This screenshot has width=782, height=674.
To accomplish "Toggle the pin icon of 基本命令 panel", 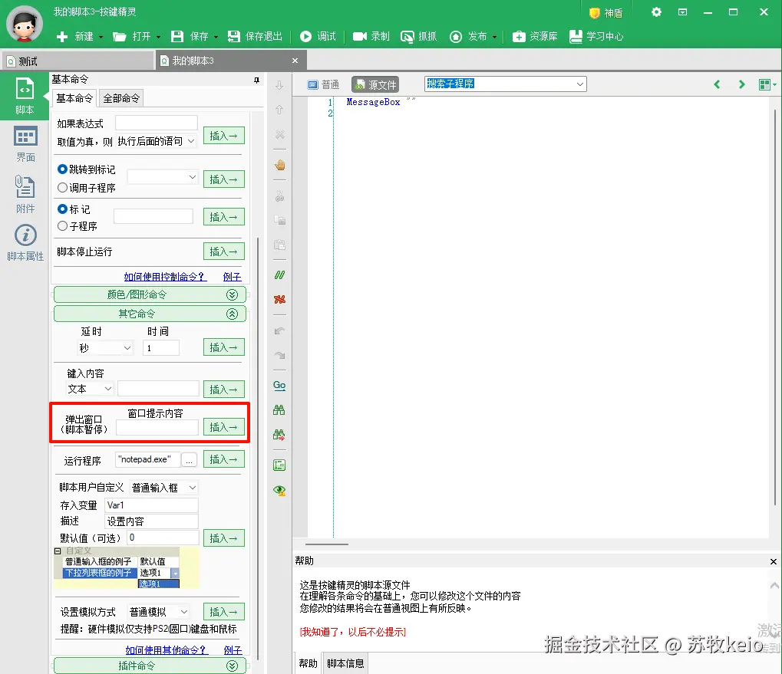I will [256, 80].
